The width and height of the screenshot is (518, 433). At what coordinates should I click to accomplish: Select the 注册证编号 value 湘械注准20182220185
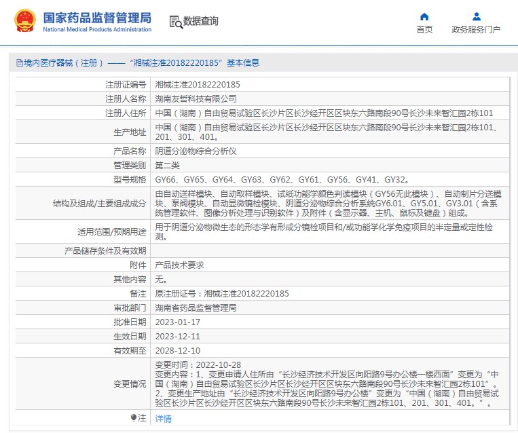pyautogui.click(x=198, y=85)
